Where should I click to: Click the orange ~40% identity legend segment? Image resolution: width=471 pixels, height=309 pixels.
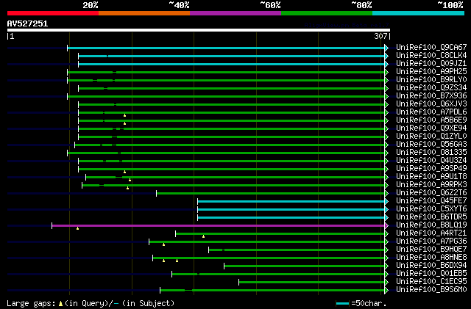144,13
